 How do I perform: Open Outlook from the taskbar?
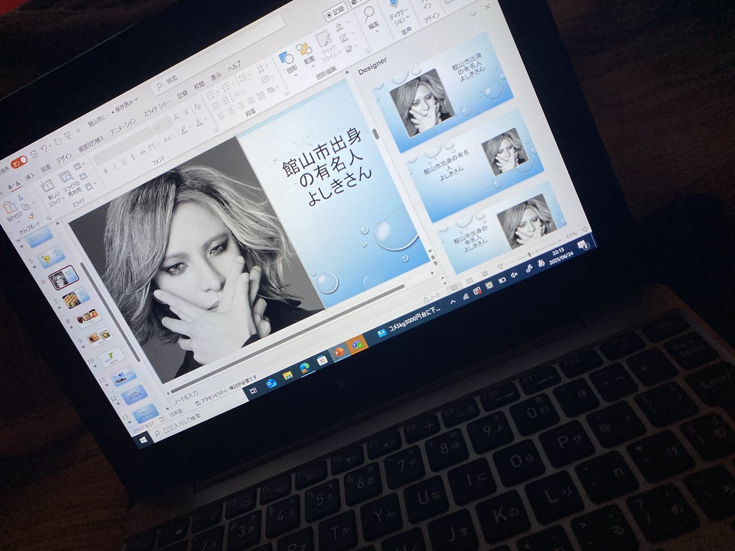(271, 383)
